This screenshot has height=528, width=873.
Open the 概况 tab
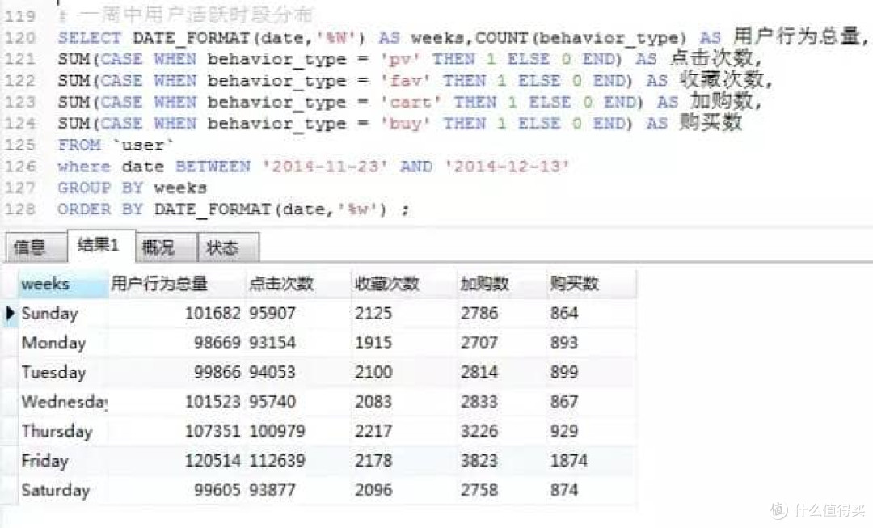coord(166,247)
